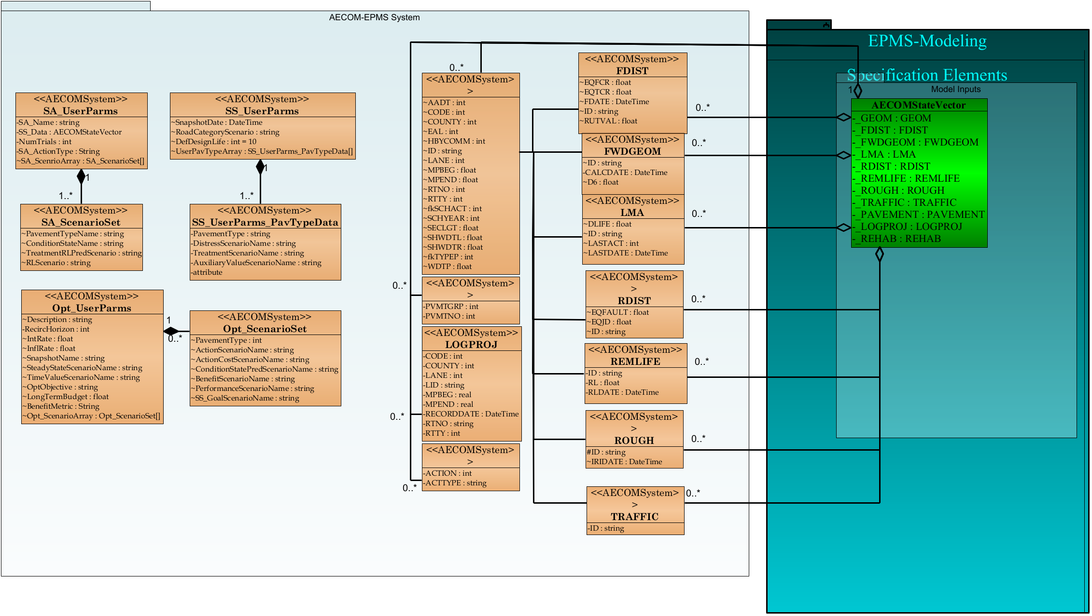Viewport: 1092px width, 616px height.
Task: Select the LMA class title
Action: (632, 213)
